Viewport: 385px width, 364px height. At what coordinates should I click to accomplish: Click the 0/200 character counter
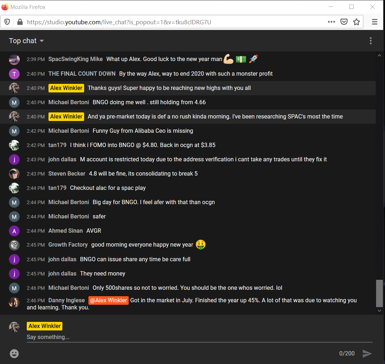coord(347,354)
